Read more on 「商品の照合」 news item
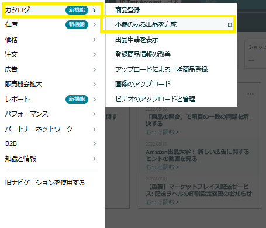The width and height of the screenshot is (266, 228). [163, 132]
